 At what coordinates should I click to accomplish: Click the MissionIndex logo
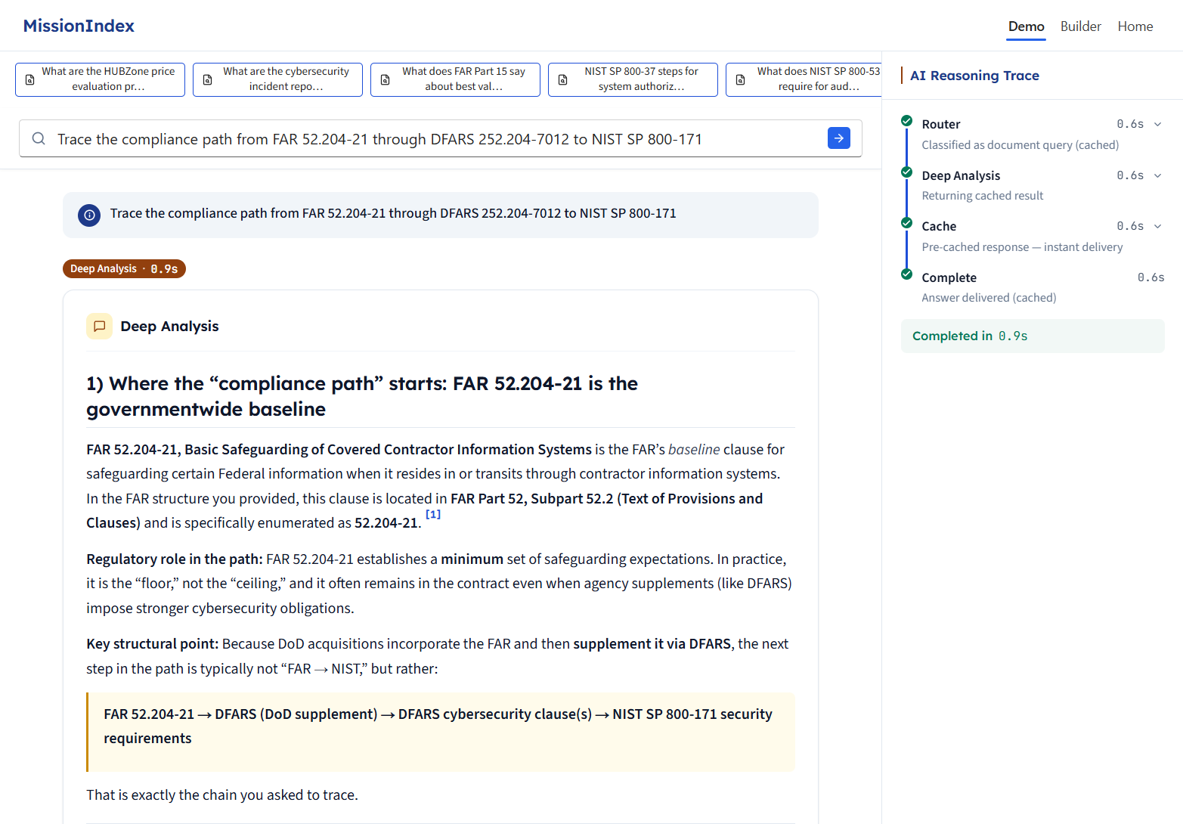[x=79, y=26]
